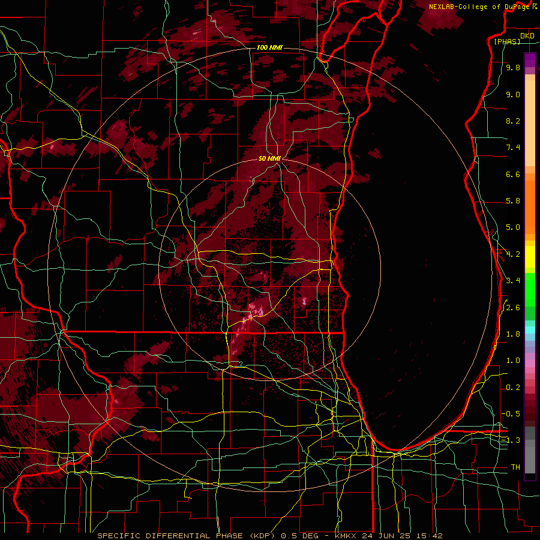
Task: Click the 0.2 color scale label
Action: coord(513,388)
